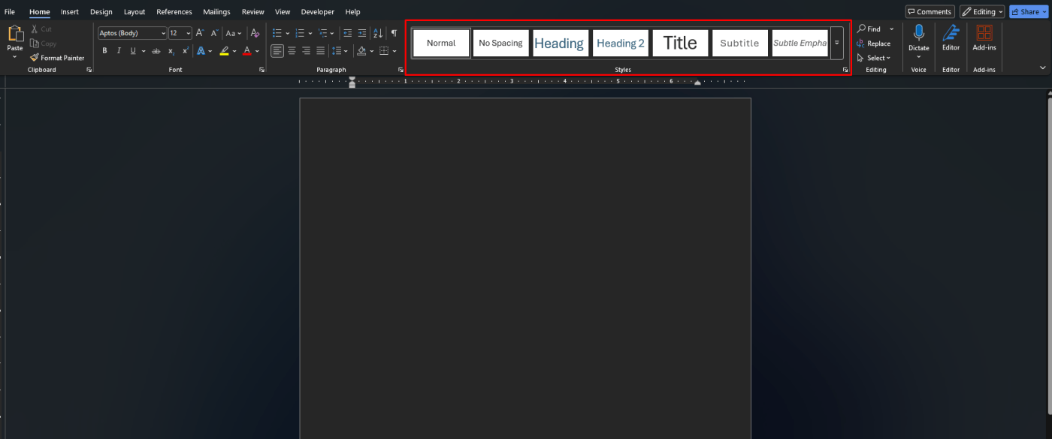The image size is (1052, 439).
Task: Decrease paragraph indent
Action: (x=347, y=33)
